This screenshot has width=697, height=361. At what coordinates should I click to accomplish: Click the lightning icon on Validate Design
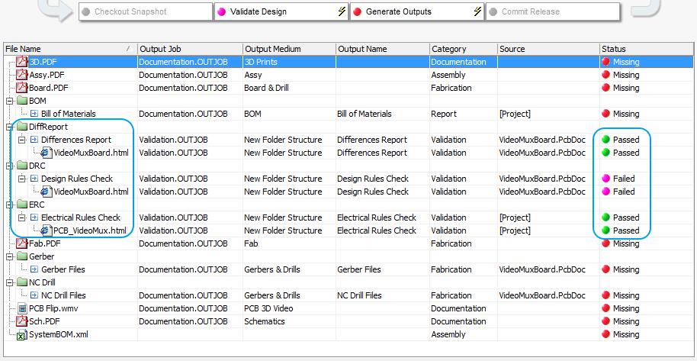[x=342, y=12]
